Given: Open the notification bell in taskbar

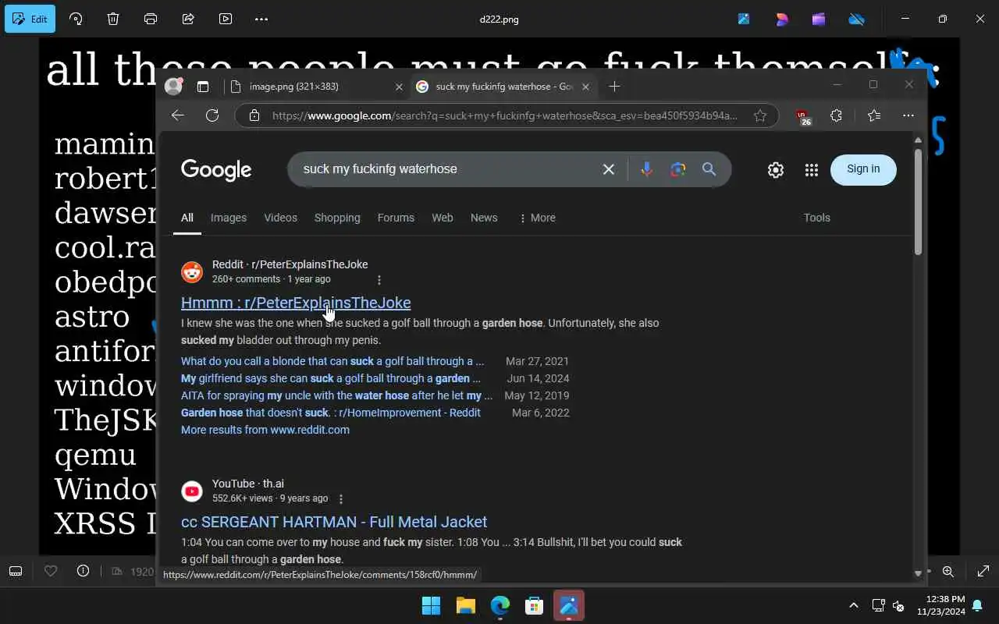Looking at the screenshot, I should click(977, 605).
